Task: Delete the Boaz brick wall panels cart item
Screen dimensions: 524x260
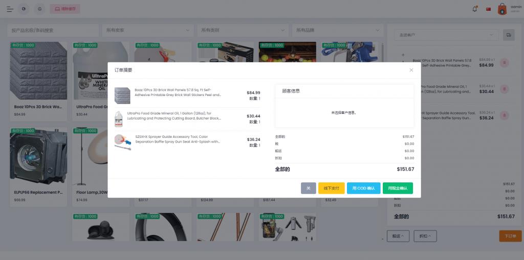Action: coord(504,63)
